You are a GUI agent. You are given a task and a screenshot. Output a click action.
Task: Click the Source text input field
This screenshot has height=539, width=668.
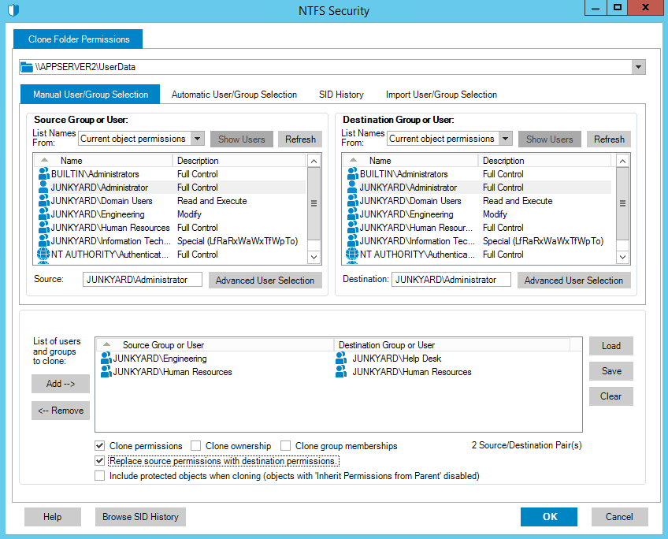click(142, 280)
